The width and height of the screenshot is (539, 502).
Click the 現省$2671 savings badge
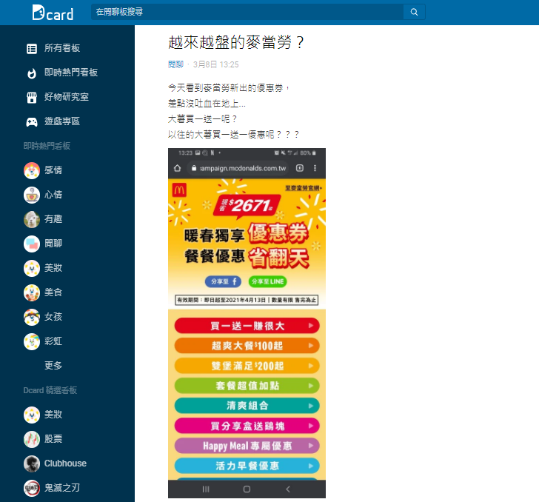pos(247,207)
